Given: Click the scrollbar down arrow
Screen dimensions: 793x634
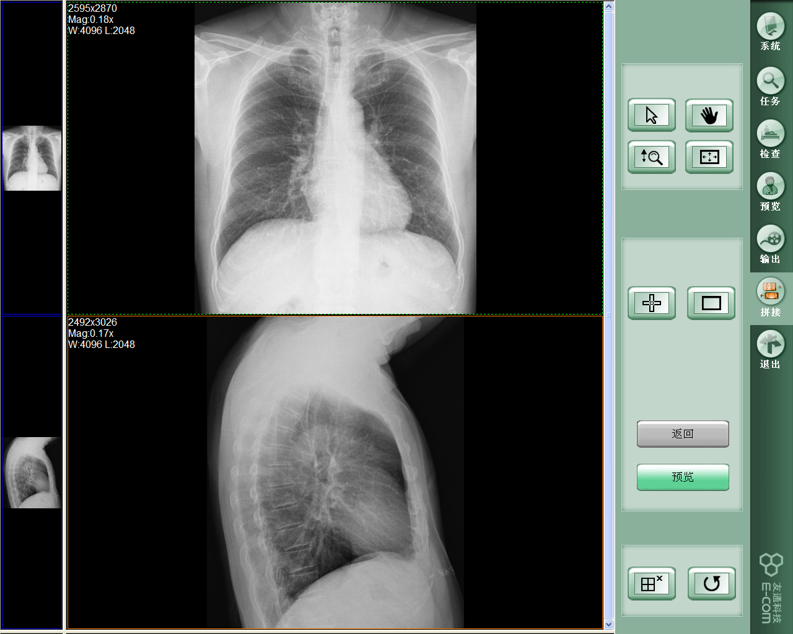Looking at the screenshot, I should coord(608,624).
